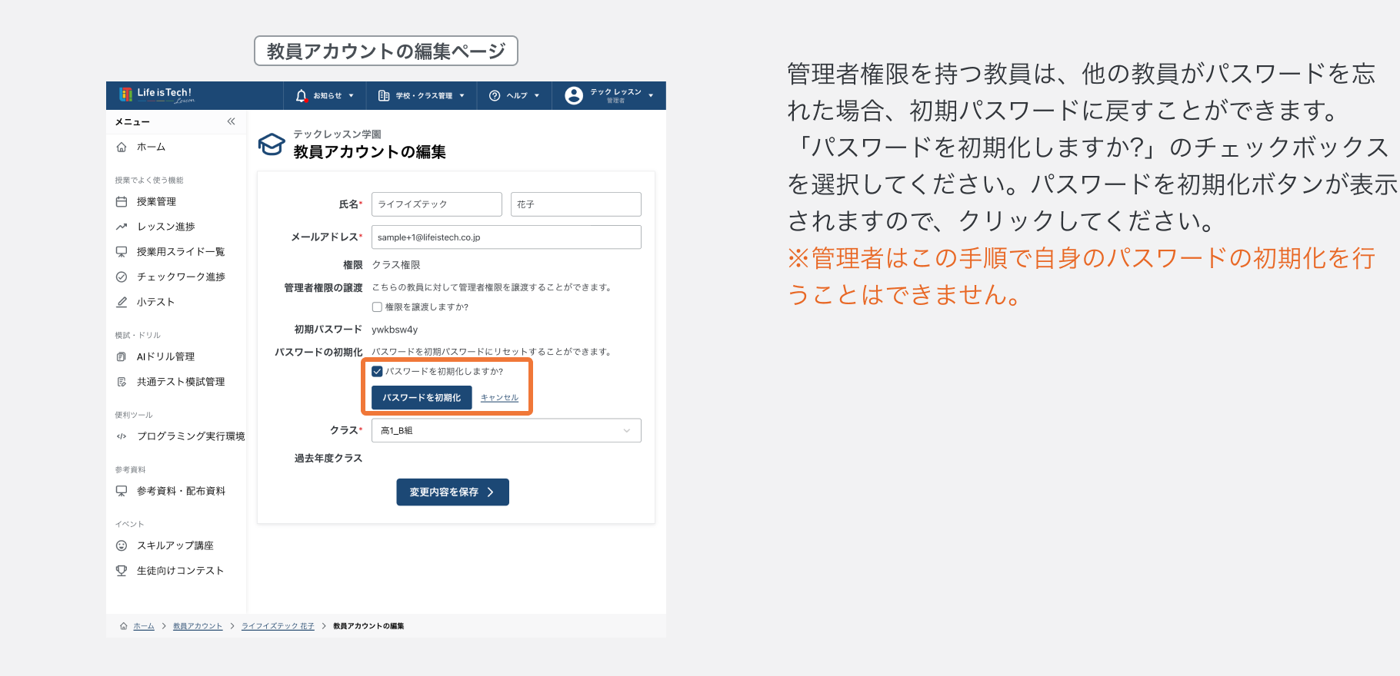Open 共通テスト模試管理 in the sidebar

181,382
